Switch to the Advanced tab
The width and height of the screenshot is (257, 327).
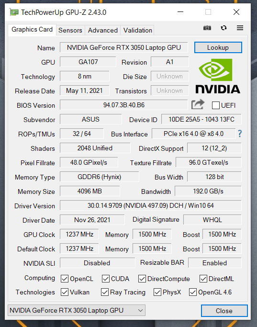pyautogui.click(x=103, y=31)
